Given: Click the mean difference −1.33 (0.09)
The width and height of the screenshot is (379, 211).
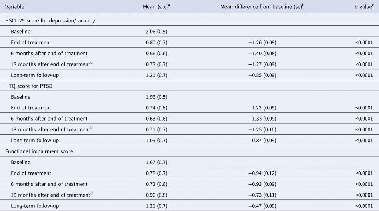Looking at the screenshot, I should pos(258,119).
